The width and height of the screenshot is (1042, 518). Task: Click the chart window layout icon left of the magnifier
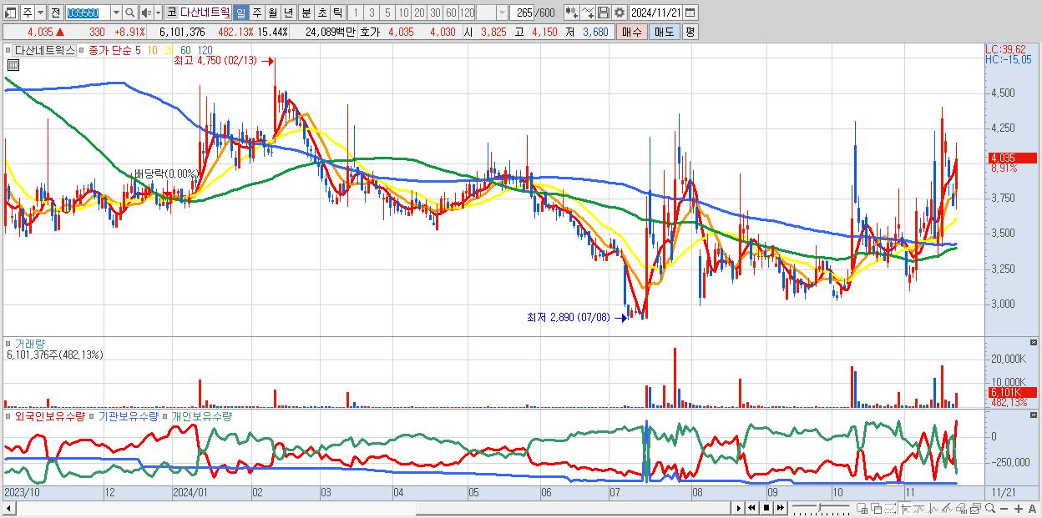click(x=976, y=508)
